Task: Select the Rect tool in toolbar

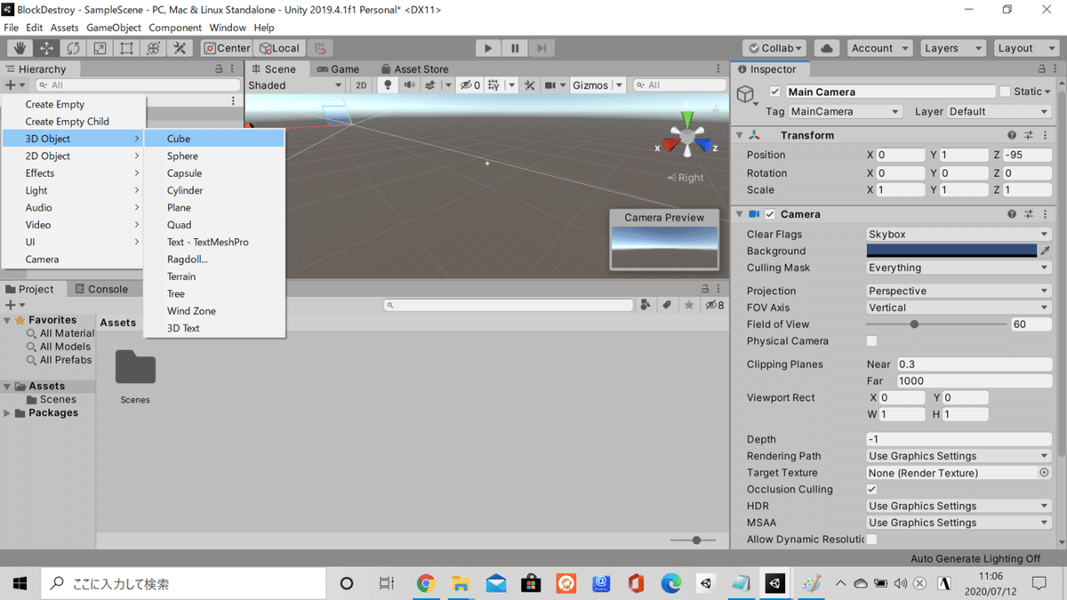Action: [x=126, y=48]
